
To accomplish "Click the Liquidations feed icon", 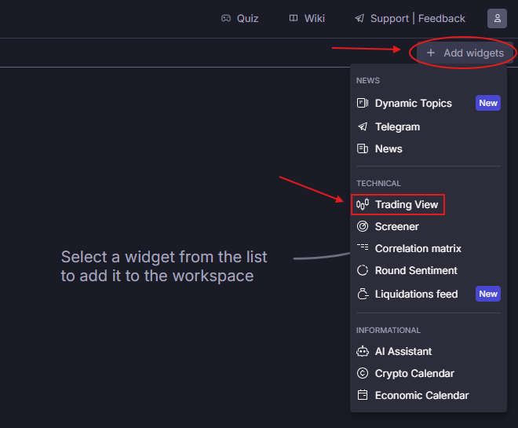I will point(363,294).
